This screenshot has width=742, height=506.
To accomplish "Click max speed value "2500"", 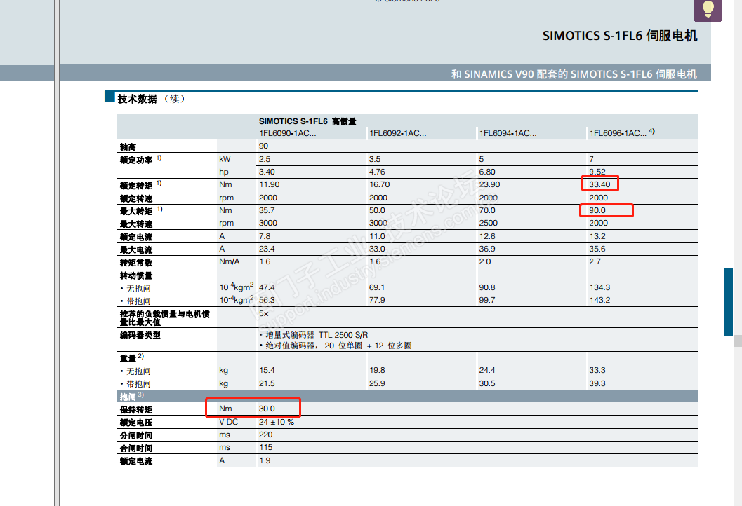I will (489, 223).
